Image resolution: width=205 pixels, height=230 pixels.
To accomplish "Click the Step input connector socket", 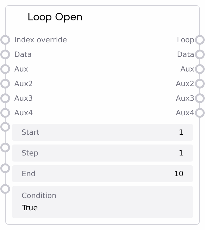I will point(5,148).
